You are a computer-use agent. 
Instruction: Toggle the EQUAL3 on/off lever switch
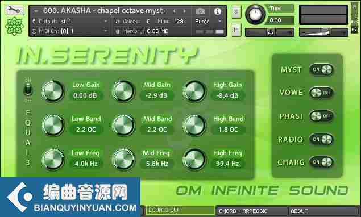[28, 89]
